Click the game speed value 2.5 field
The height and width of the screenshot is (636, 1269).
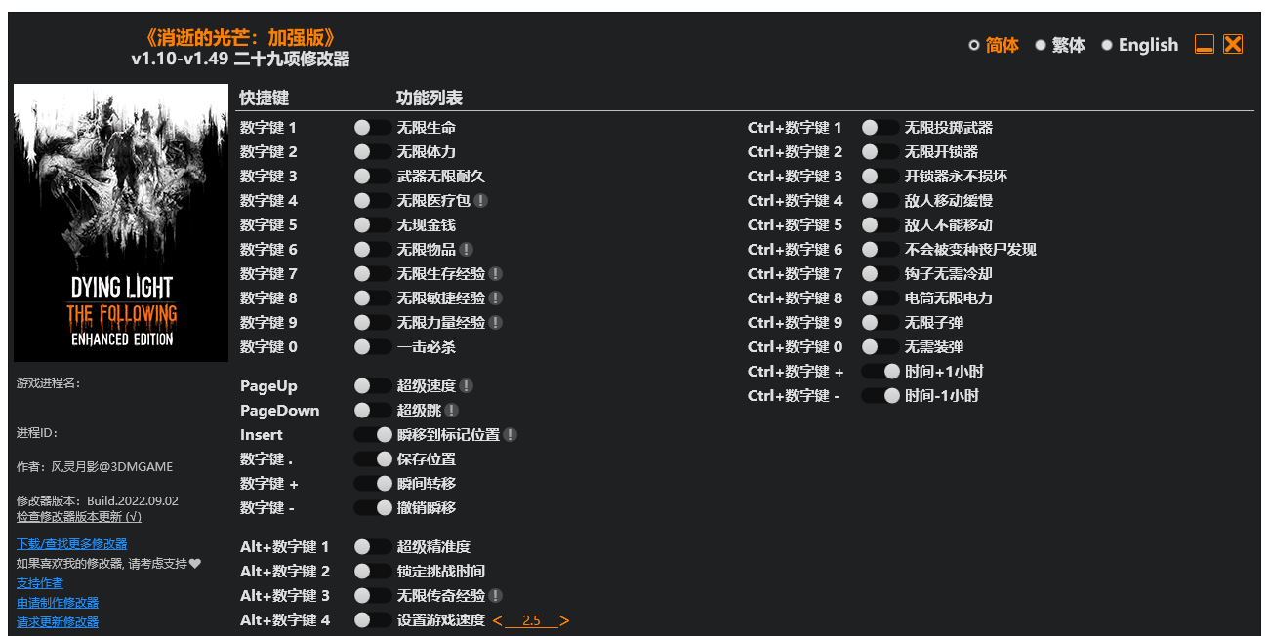point(531,621)
